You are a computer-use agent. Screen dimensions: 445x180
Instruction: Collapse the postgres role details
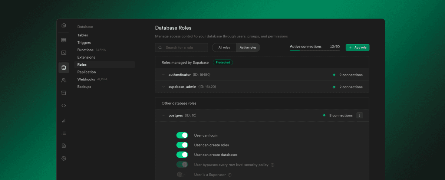(x=164, y=115)
